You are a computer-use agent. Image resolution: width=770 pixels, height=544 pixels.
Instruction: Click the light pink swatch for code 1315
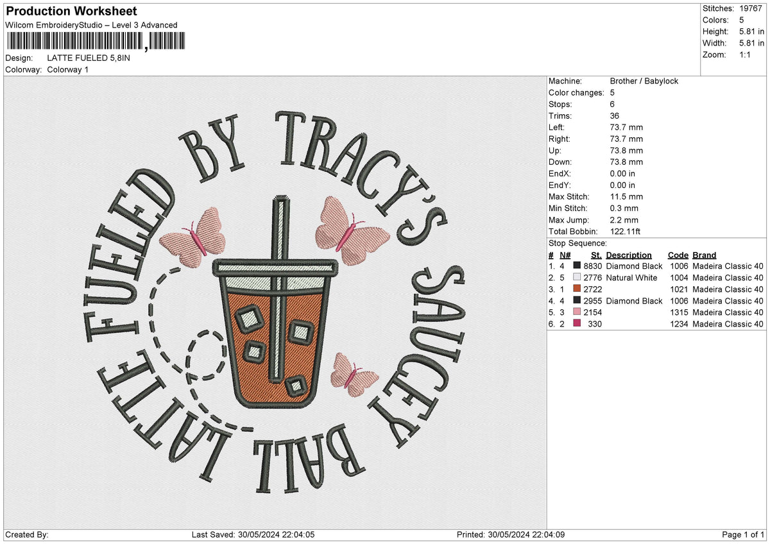tap(577, 312)
